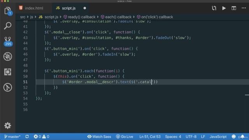Open Source Control with 295 changes
Image resolution: width=249 pixels, height=140 pixels.
pyautogui.click(x=8, y=41)
